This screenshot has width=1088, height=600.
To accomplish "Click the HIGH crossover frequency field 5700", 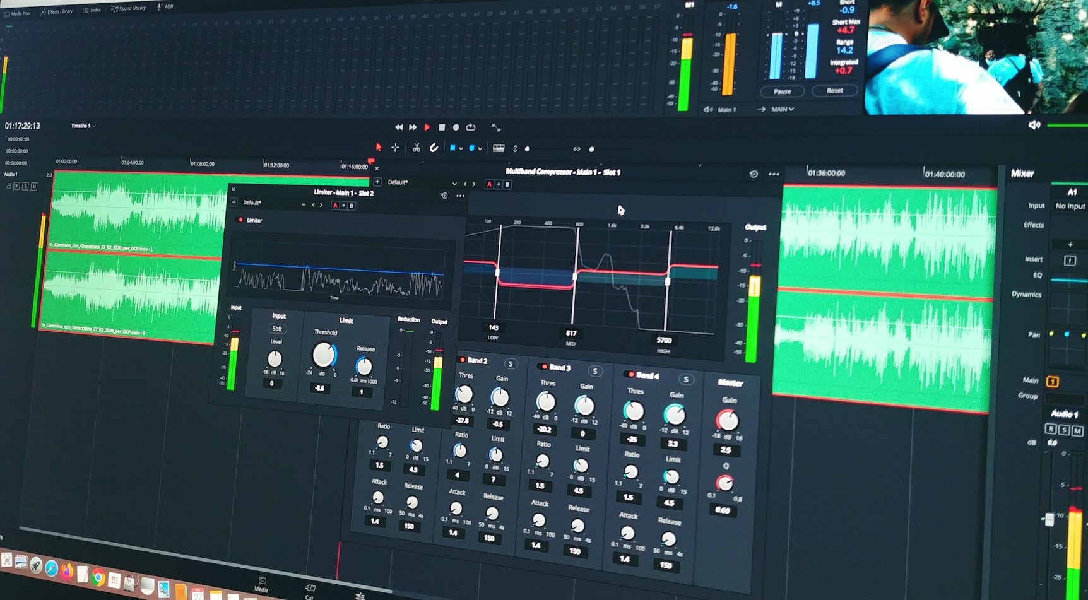I will (664, 340).
